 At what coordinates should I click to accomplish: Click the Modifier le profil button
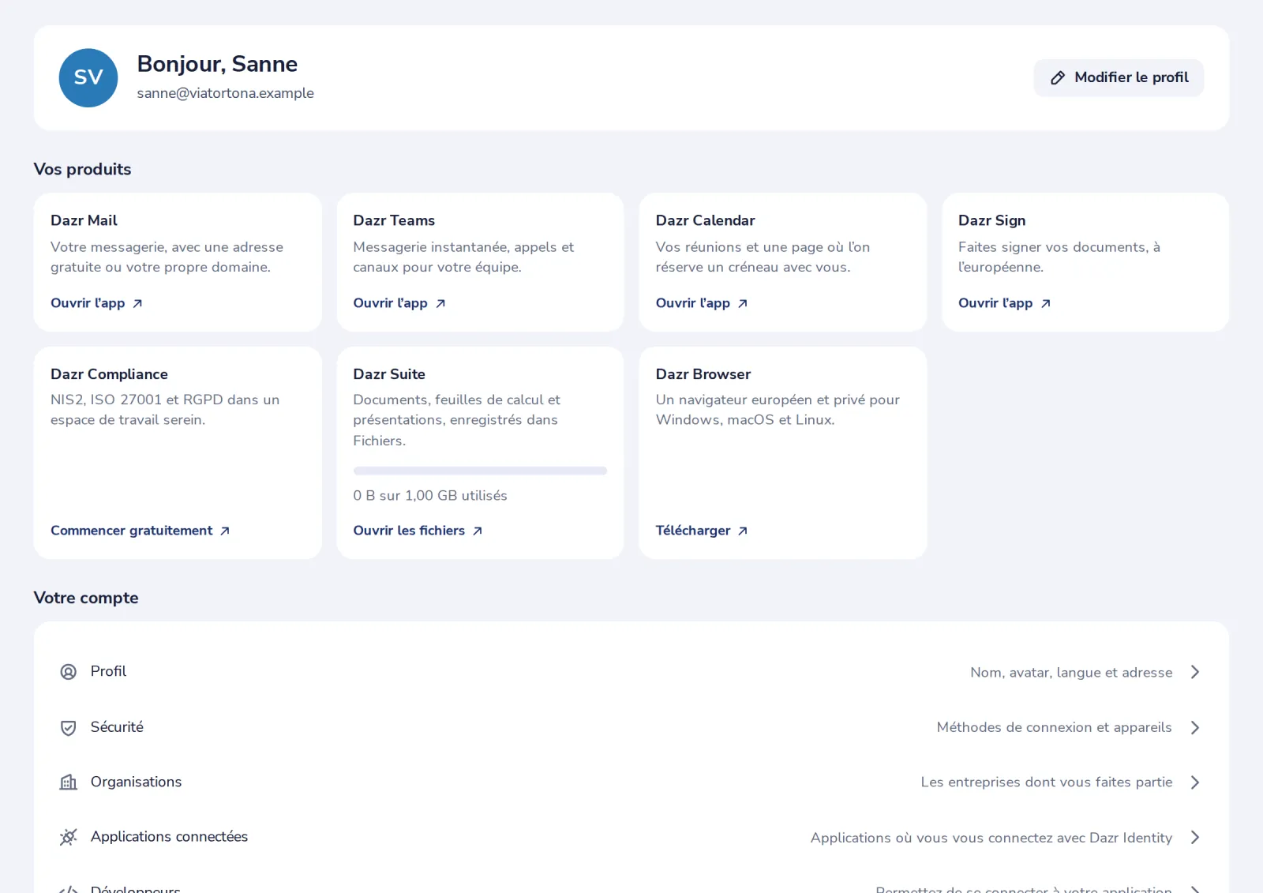[1119, 77]
